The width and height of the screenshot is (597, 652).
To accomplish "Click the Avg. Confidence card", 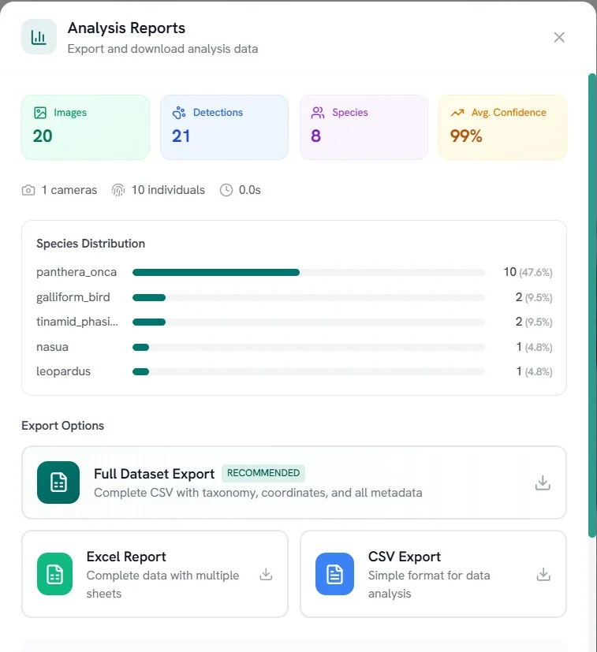I will (502, 127).
